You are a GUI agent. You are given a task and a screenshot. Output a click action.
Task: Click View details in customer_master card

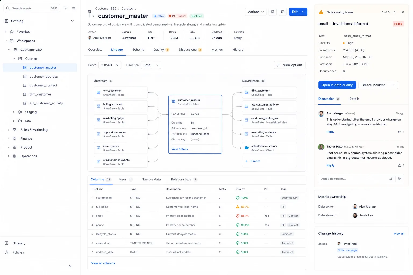tap(180, 149)
